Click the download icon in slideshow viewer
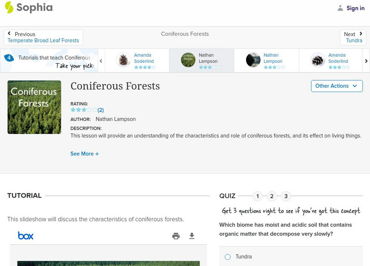Viewport: 370px width, 266px height. [x=192, y=236]
